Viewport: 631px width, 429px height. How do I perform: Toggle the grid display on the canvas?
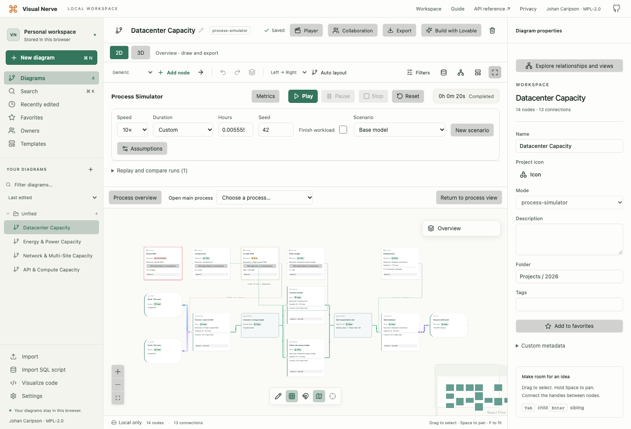click(x=292, y=396)
